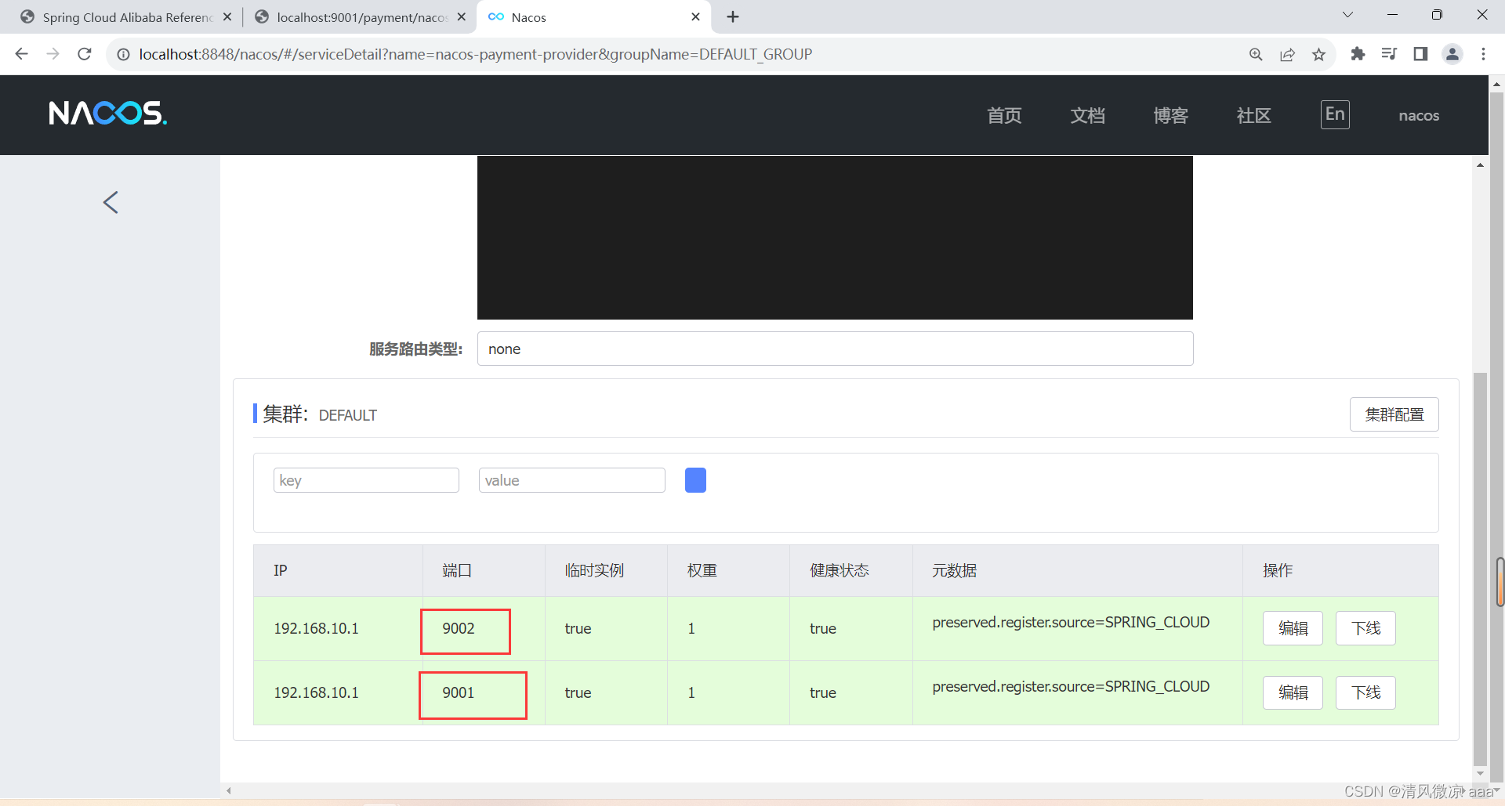Click the DEFAULT cluster name

click(x=348, y=415)
